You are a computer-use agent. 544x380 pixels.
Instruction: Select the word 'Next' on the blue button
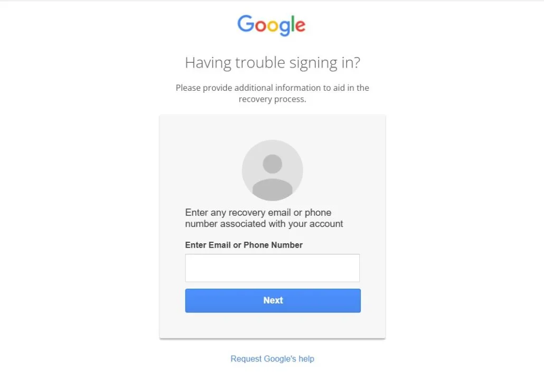coord(273,300)
